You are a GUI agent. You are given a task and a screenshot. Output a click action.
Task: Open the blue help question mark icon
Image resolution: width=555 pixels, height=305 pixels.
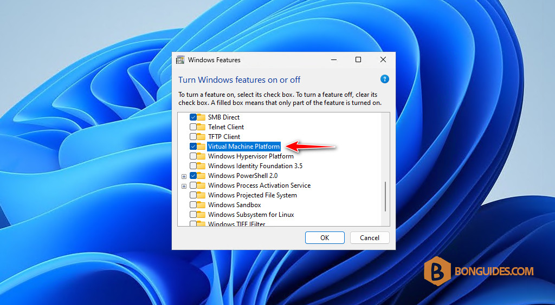click(384, 79)
